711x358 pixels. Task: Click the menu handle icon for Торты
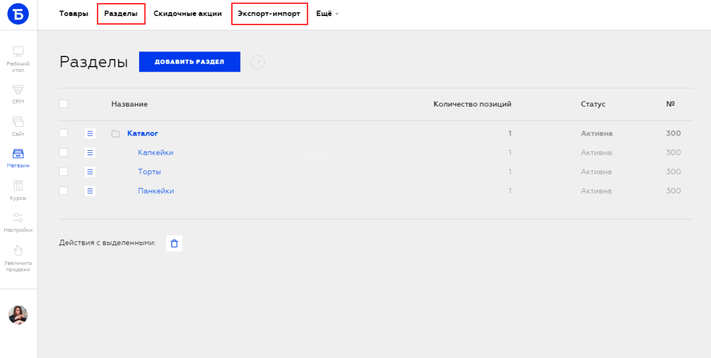pos(90,172)
